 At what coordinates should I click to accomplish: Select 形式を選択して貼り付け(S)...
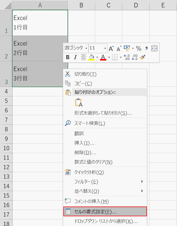[x=105, y=113]
